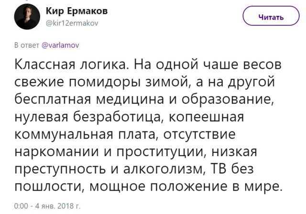This screenshot has height=214, width=306.
Task: Click the words Классная логика in tweet
Action: [x=72, y=64]
